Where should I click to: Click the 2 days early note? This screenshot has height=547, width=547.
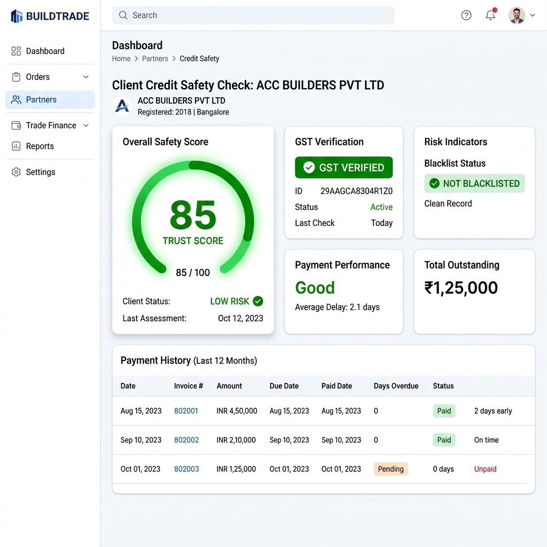tap(493, 411)
